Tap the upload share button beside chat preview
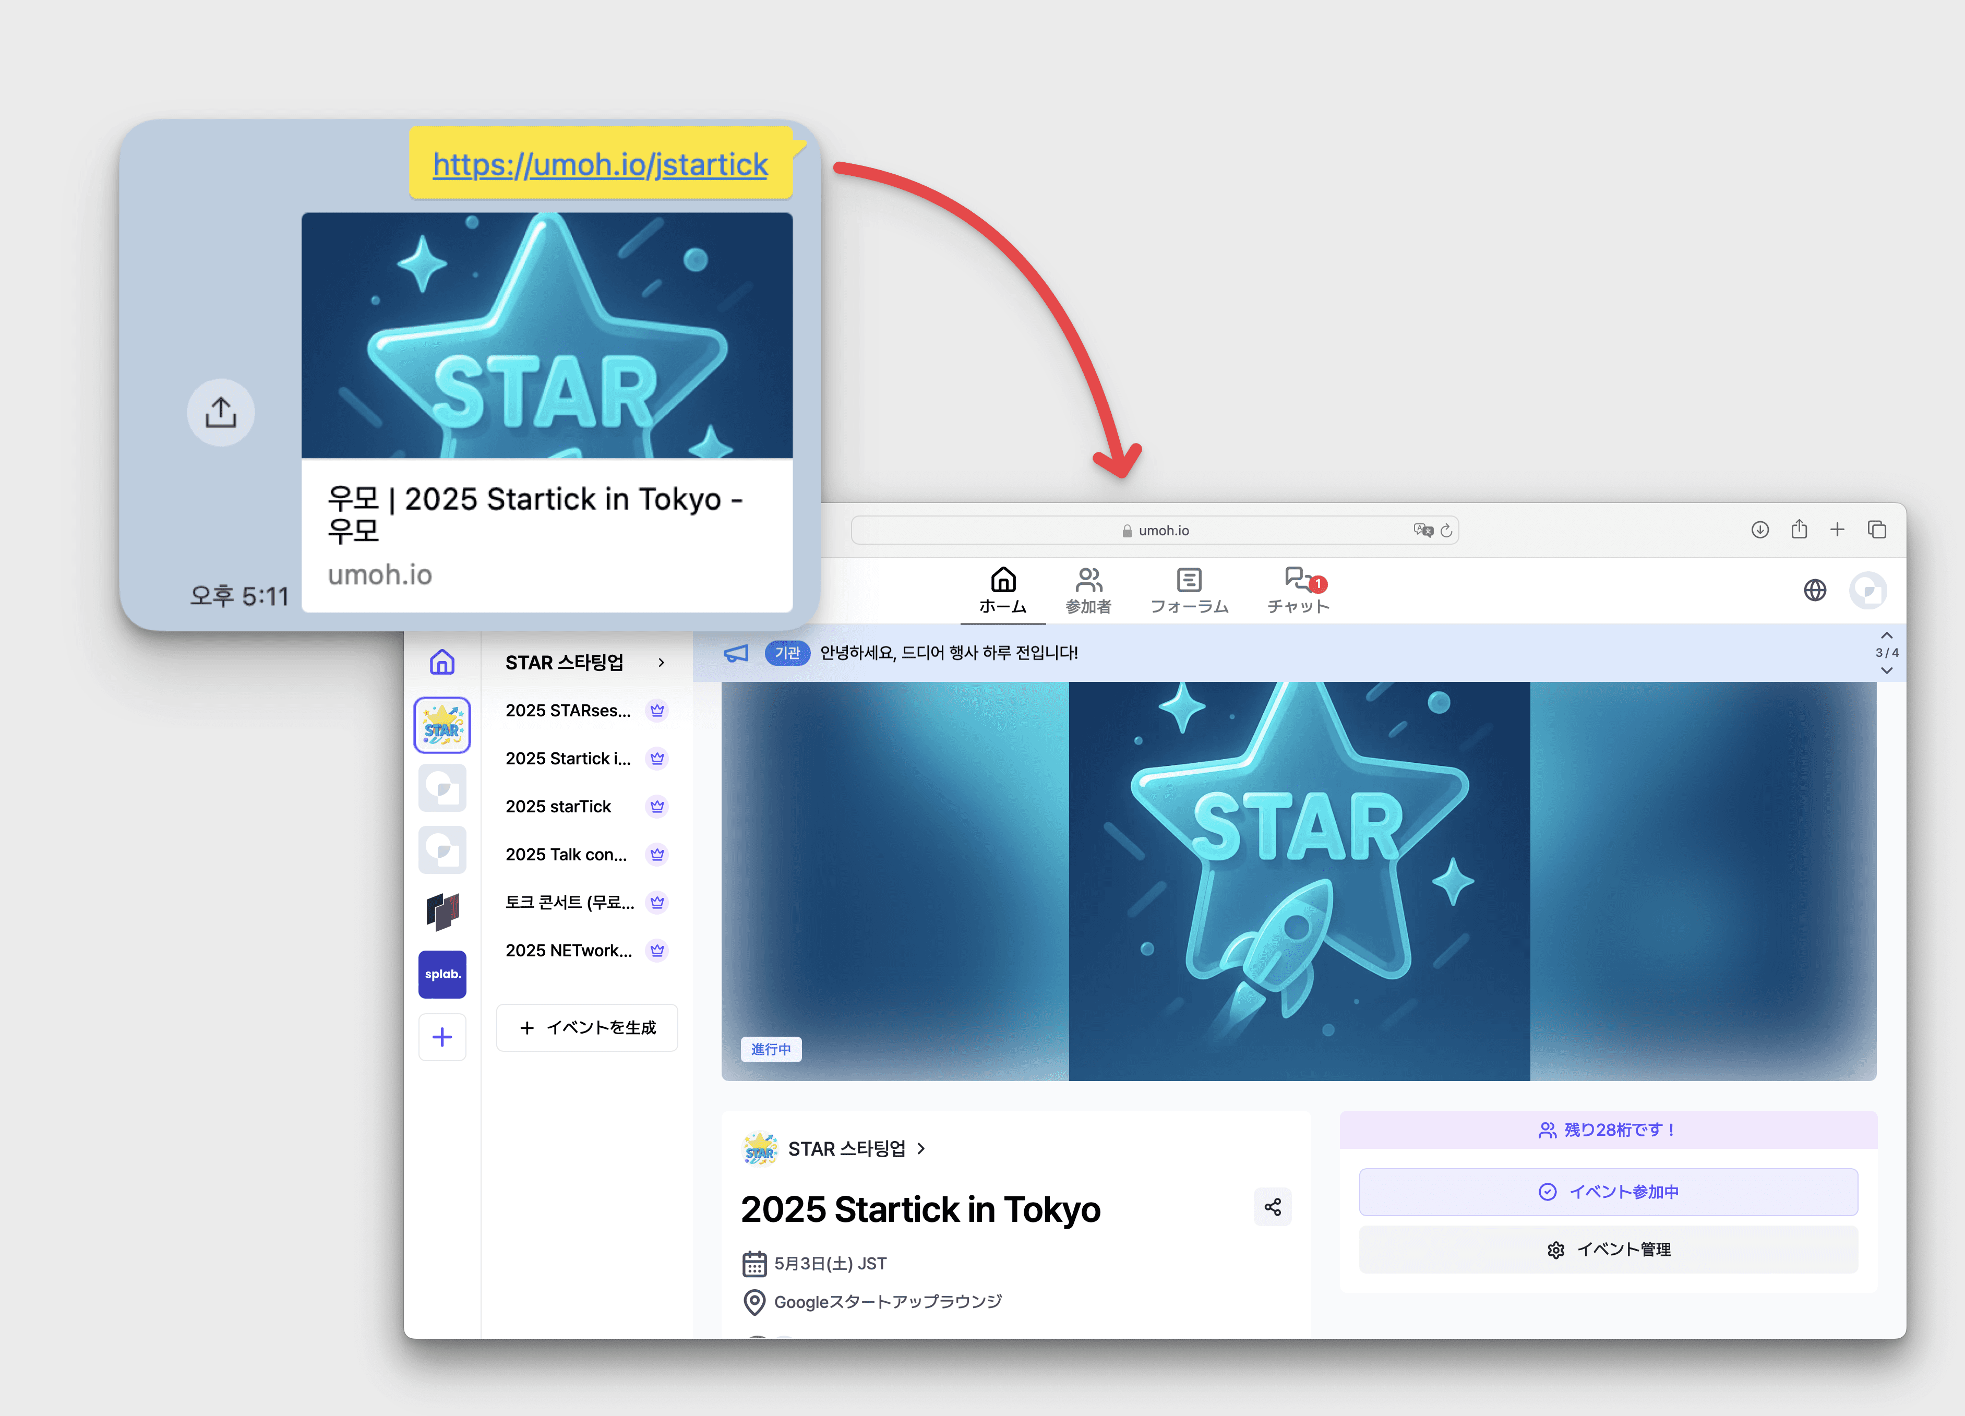 [x=221, y=413]
